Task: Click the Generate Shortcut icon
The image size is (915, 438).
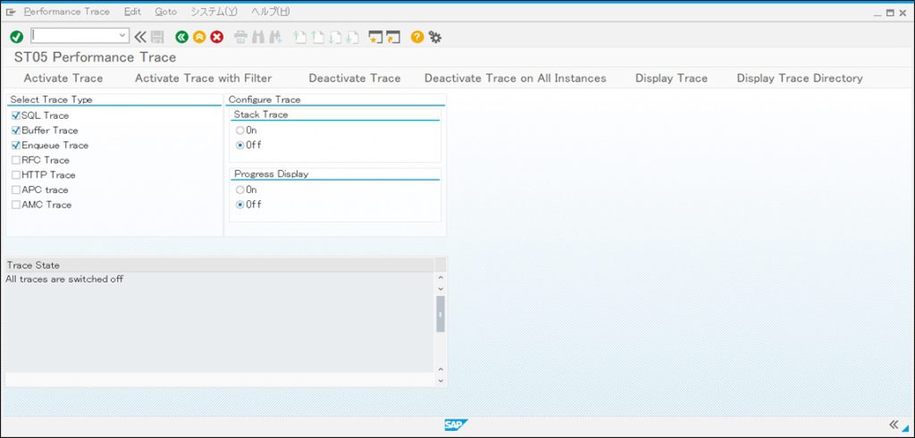Action: click(x=393, y=37)
